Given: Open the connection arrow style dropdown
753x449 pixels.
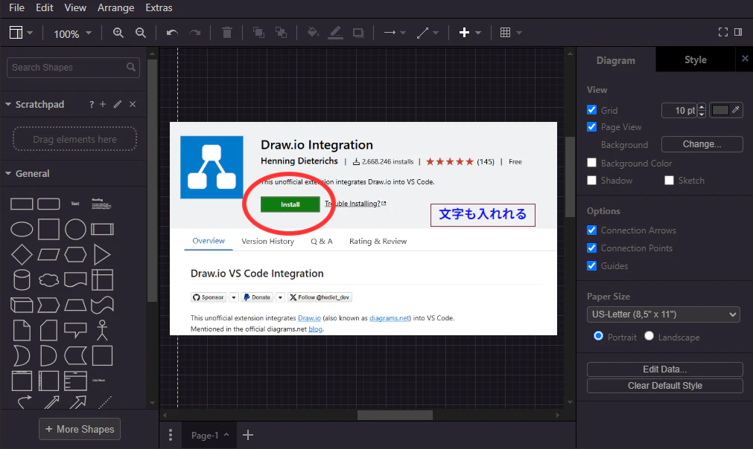Looking at the screenshot, I should (x=395, y=33).
